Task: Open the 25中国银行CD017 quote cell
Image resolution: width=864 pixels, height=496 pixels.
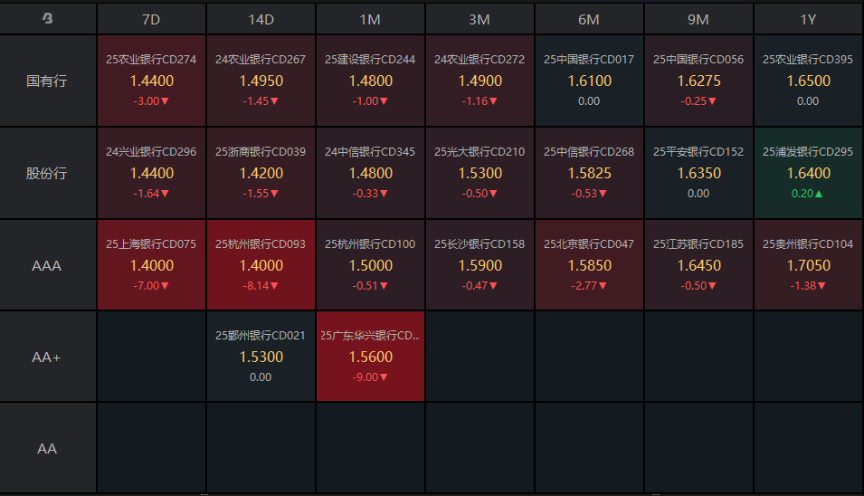Action: 589,81
